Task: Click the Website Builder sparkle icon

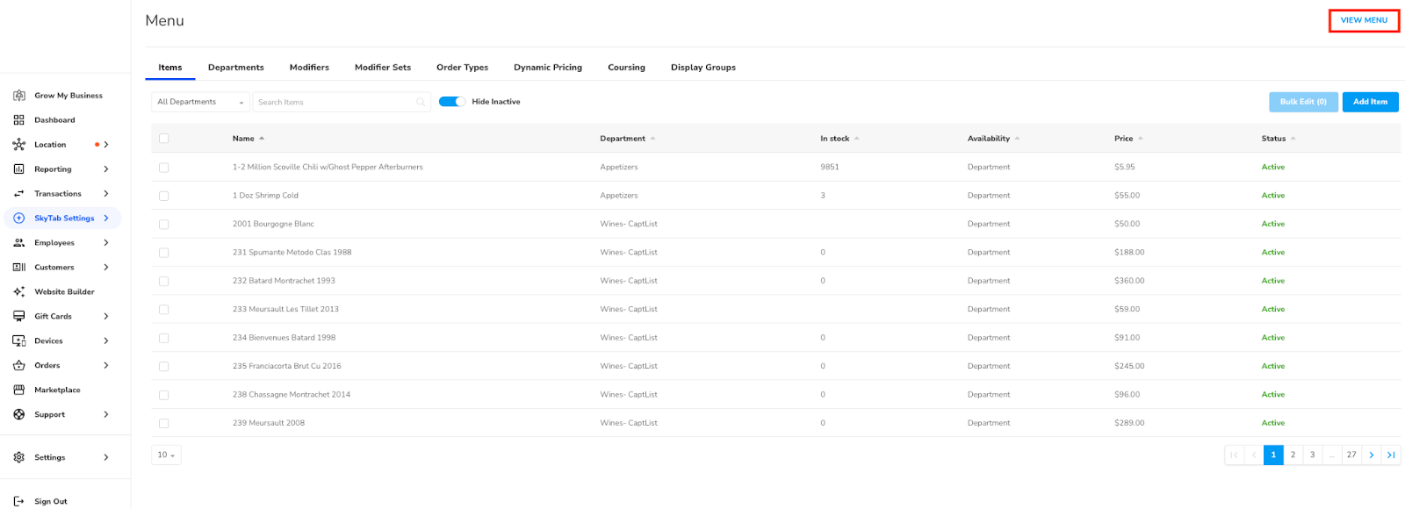Action: click(19, 292)
